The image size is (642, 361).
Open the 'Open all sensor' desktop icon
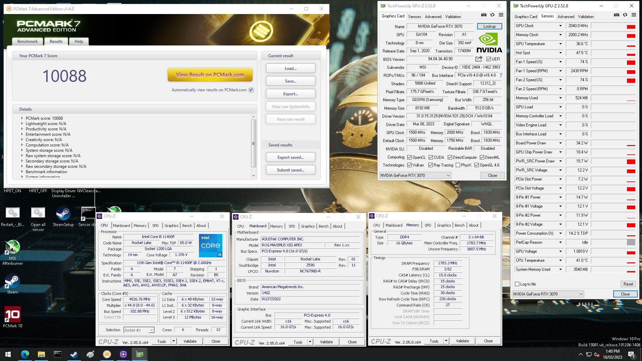(x=38, y=219)
